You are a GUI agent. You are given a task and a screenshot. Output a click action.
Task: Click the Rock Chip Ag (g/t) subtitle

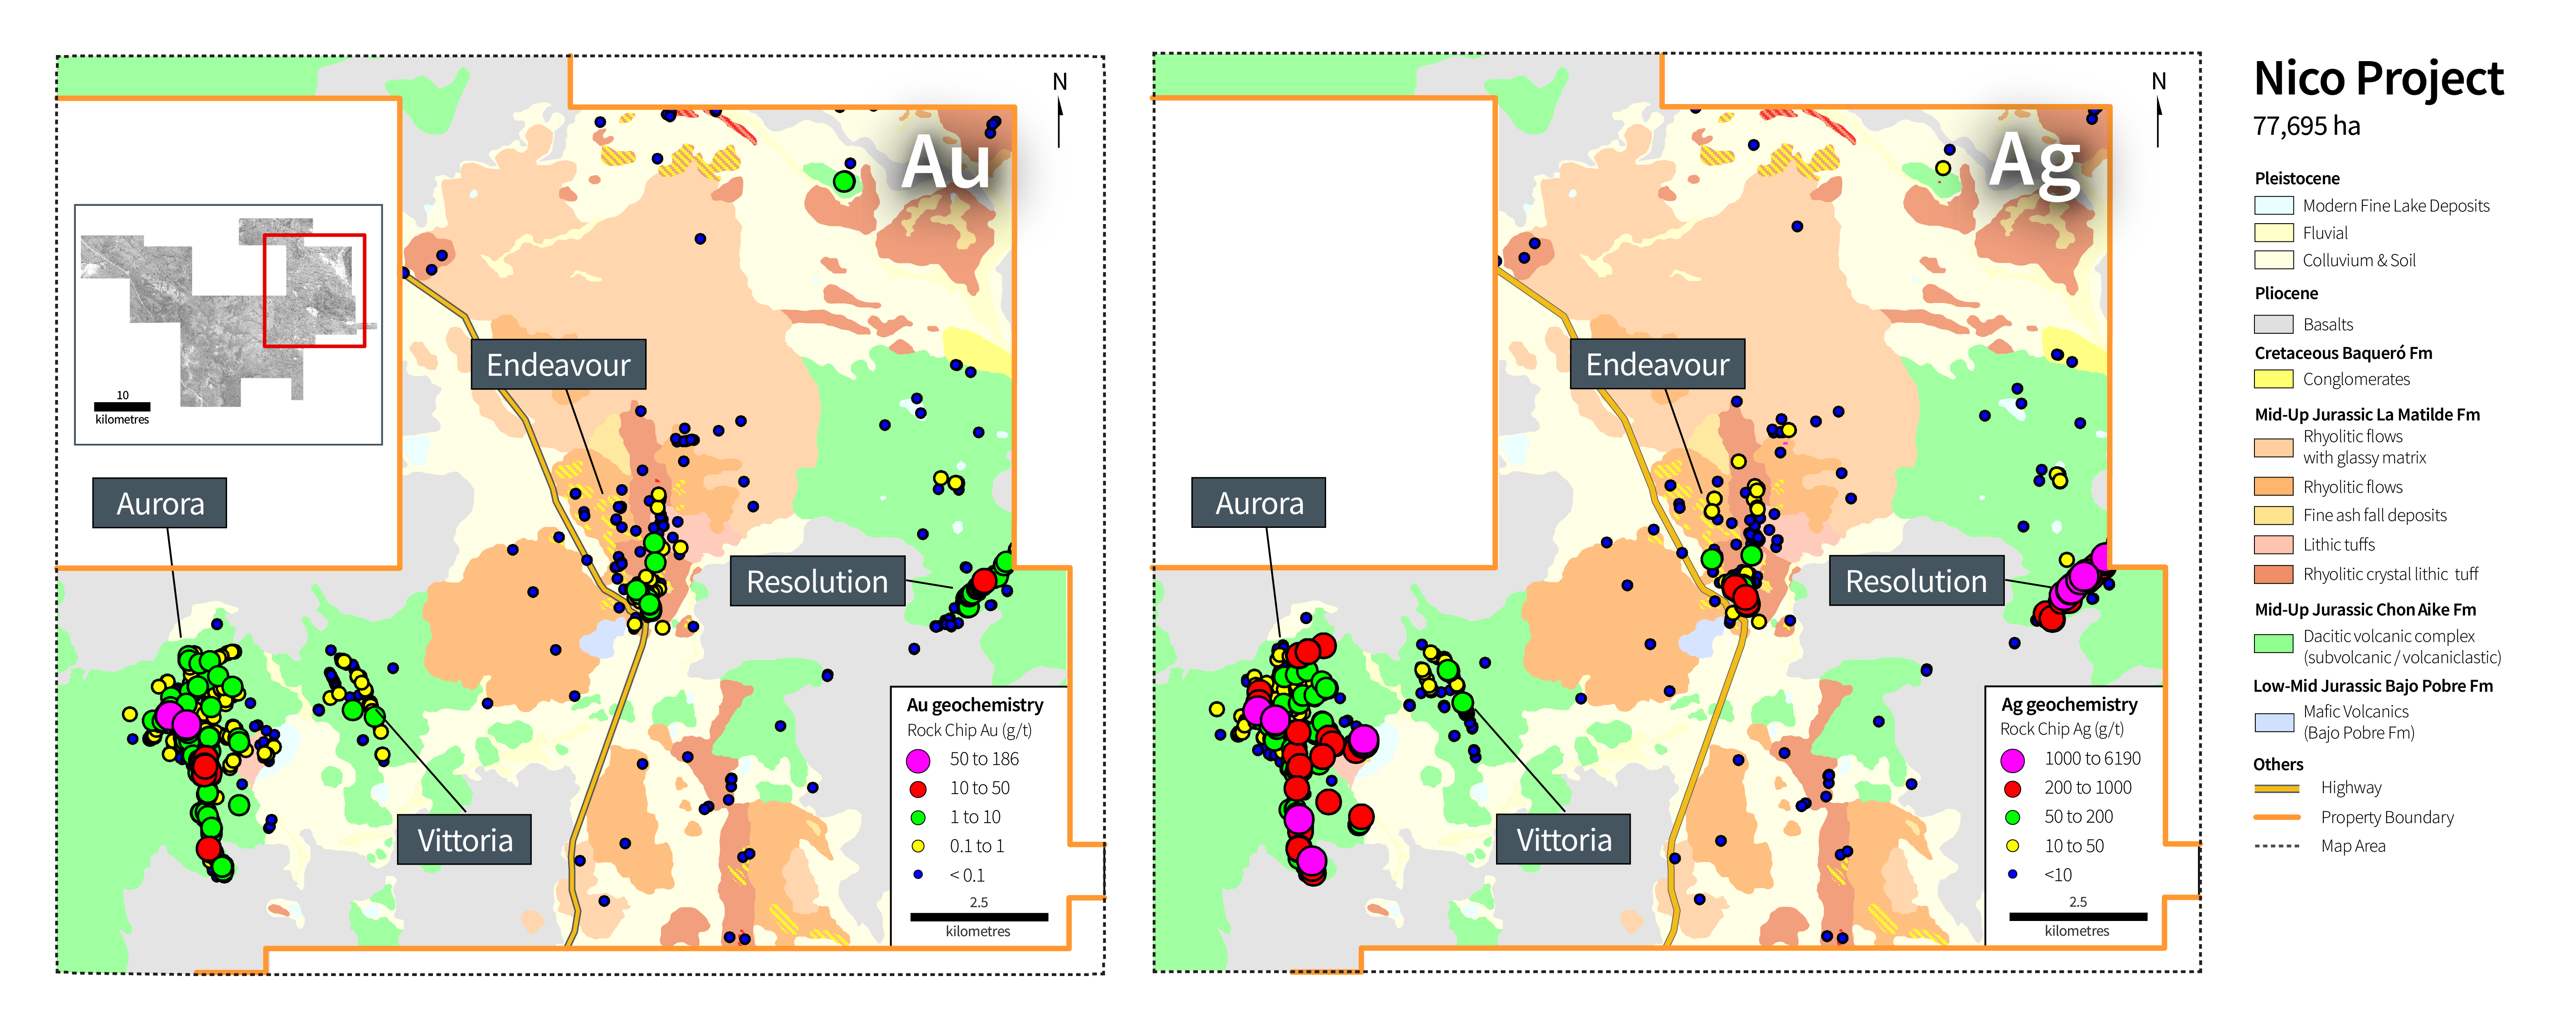coord(2062,729)
